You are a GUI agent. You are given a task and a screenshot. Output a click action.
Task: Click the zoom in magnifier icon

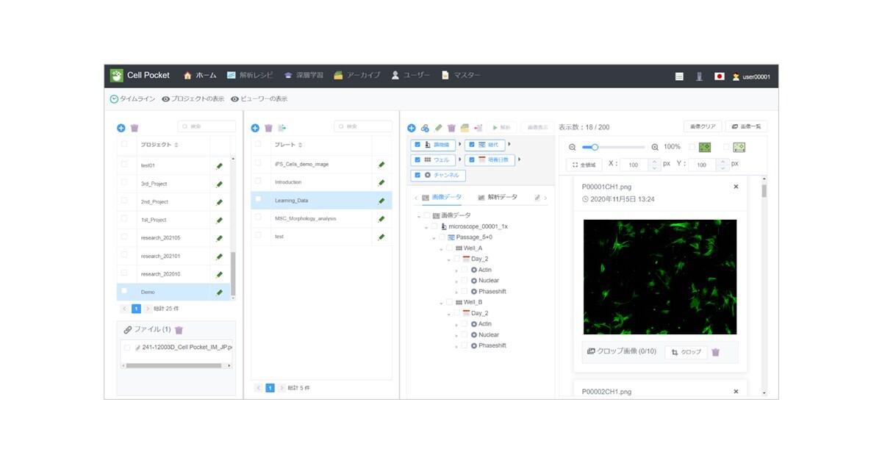(x=655, y=147)
